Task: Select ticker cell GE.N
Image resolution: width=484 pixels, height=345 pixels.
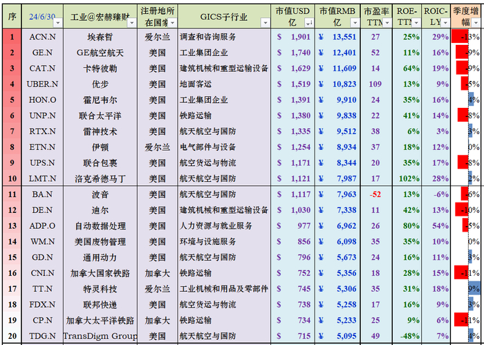Action: pyautogui.click(x=43, y=53)
